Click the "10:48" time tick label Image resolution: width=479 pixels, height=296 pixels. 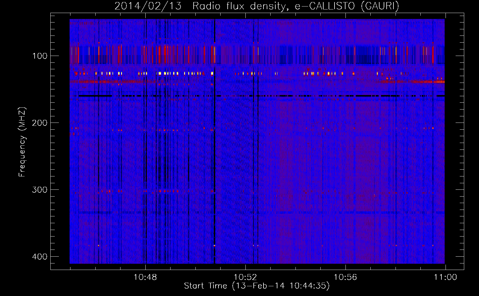point(145,277)
